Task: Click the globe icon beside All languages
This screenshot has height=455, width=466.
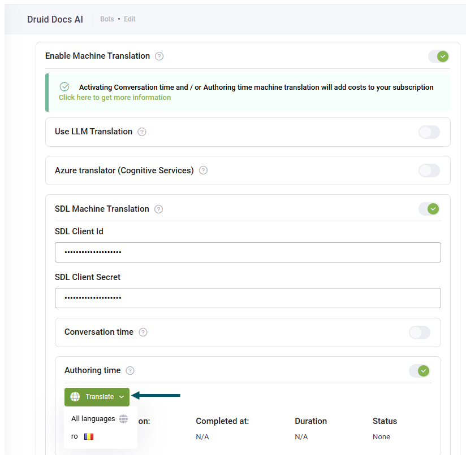Action: click(123, 419)
